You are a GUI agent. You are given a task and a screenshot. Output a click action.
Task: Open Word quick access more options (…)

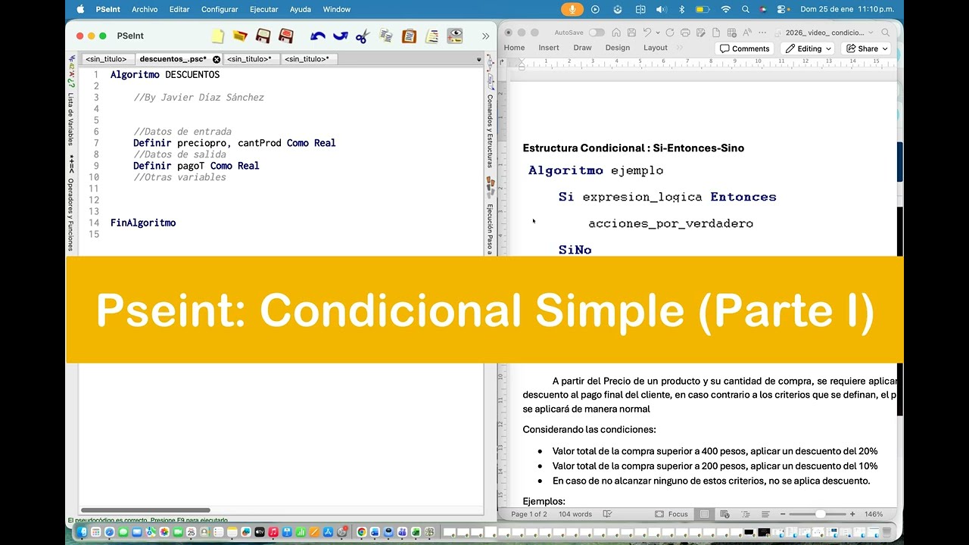762,33
